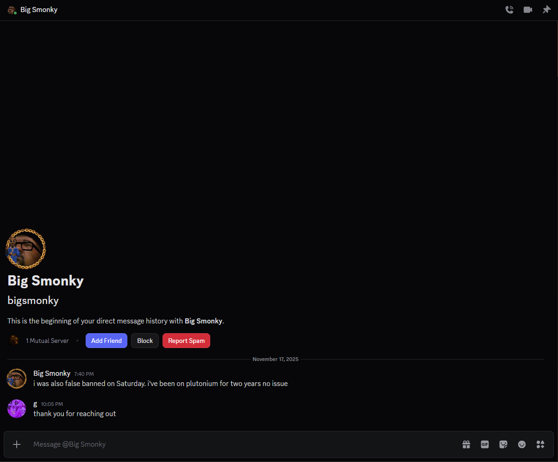Image resolution: width=558 pixels, height=462 pixels.
Task: Block Big Smonky
Action: [x=144, y=340]
